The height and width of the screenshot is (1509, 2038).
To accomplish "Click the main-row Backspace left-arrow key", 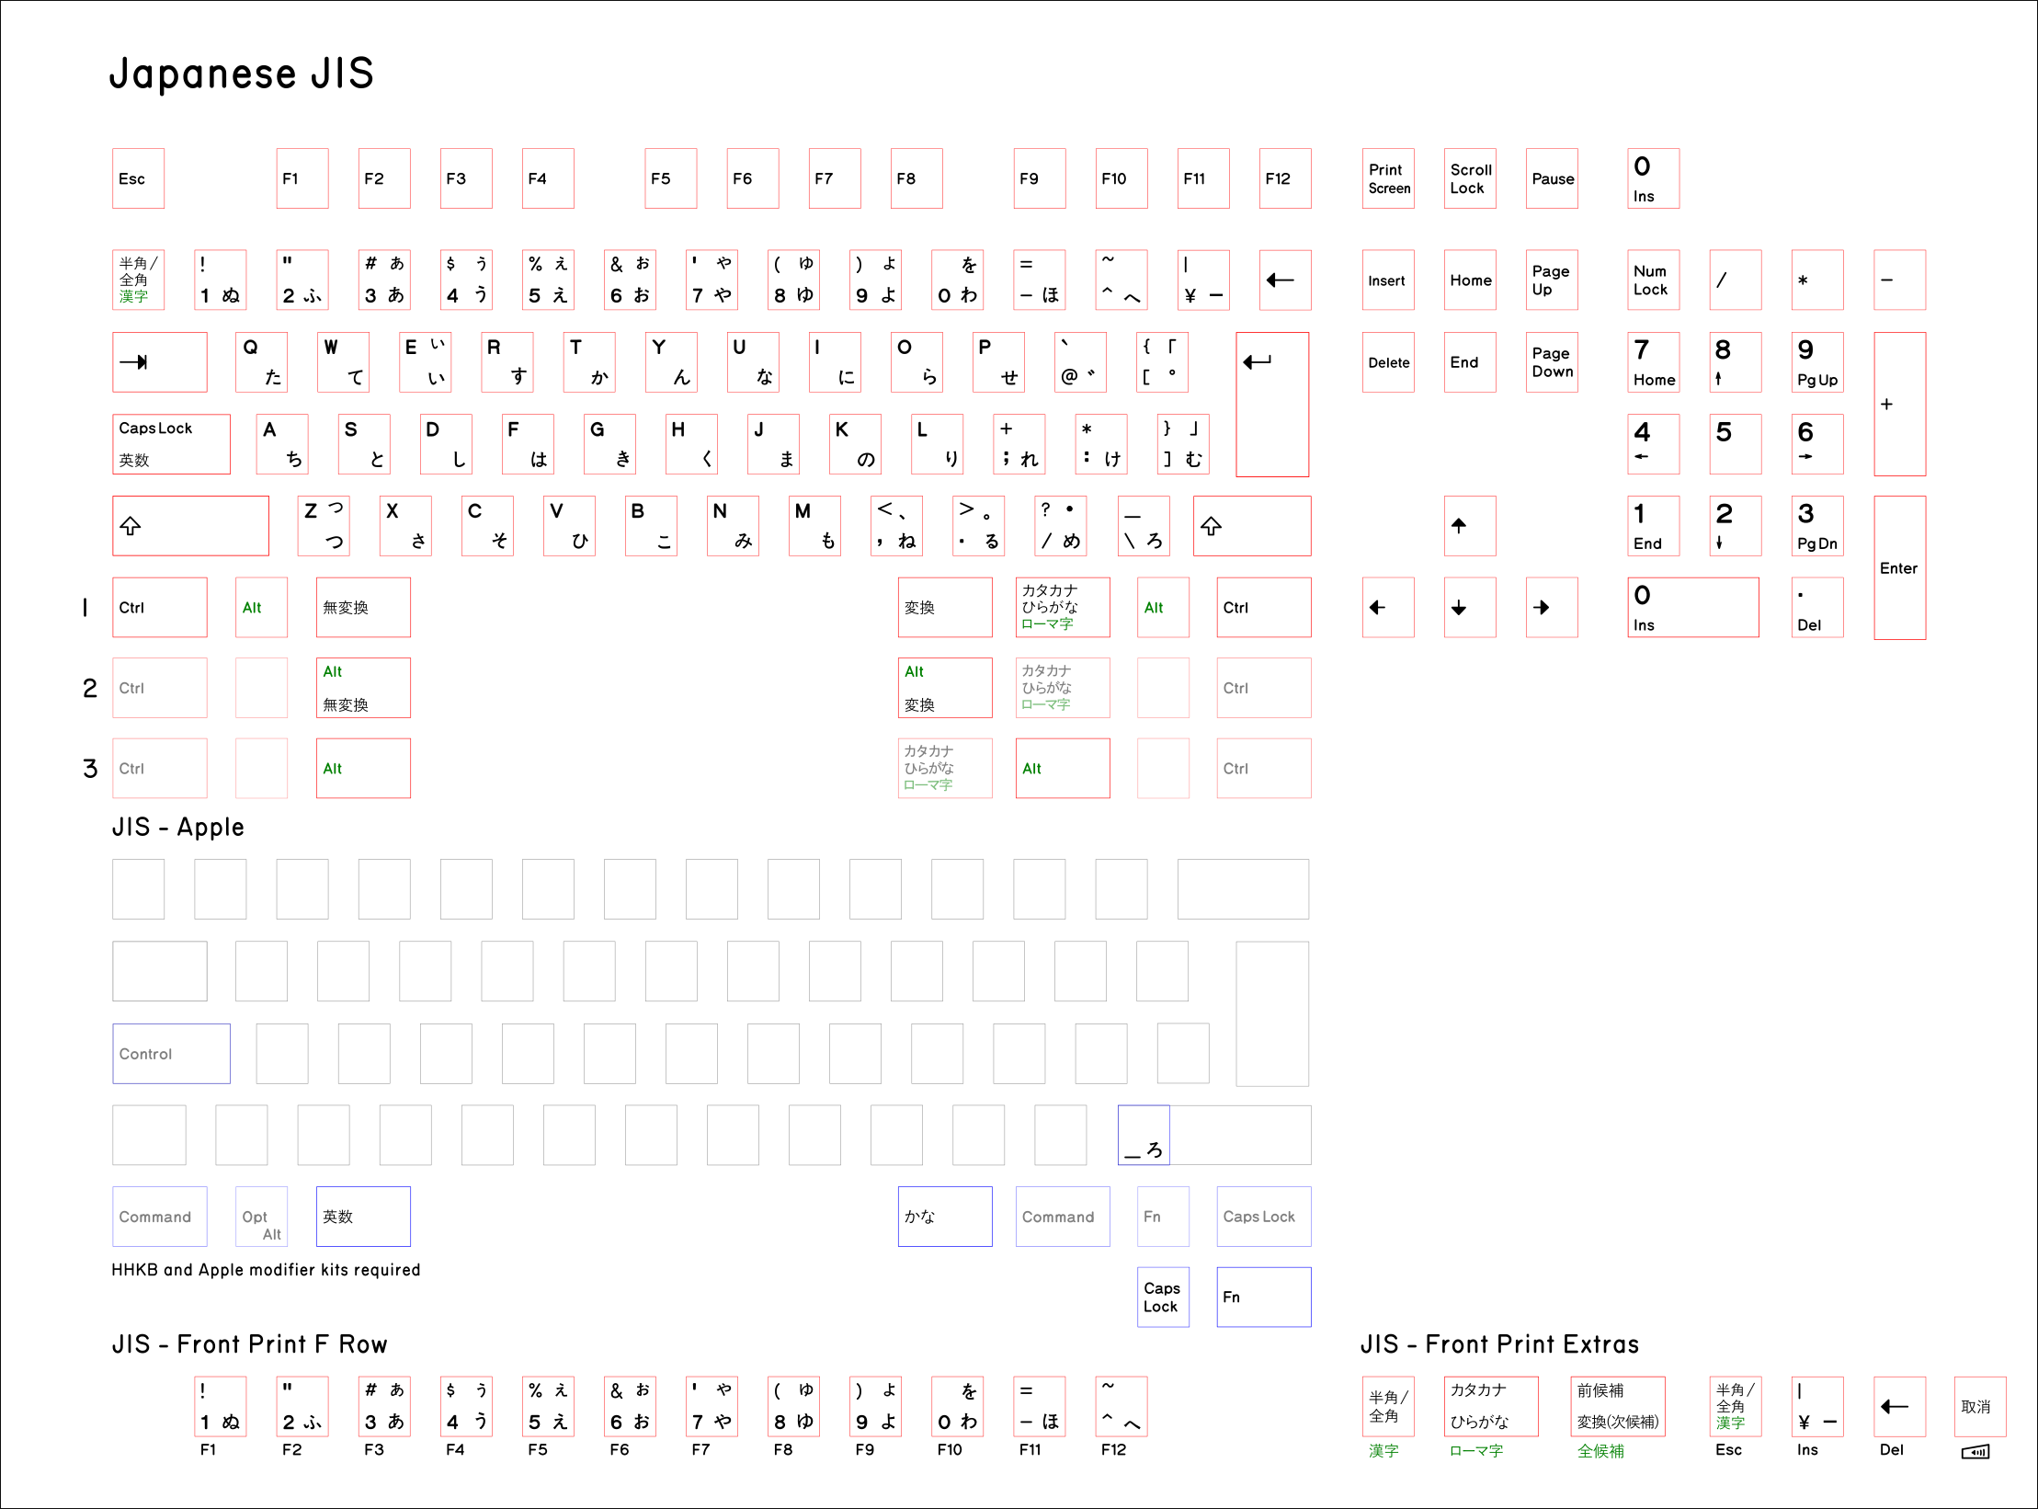I will click(x=1284, y=280).
